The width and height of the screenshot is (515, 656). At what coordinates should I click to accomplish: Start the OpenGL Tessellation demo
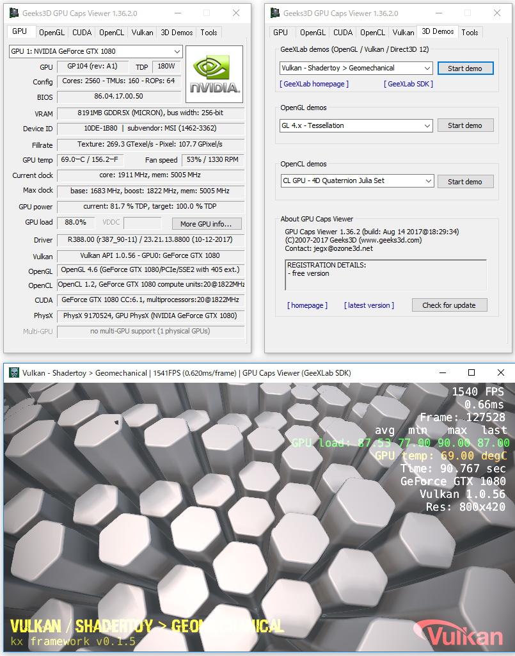465,125
